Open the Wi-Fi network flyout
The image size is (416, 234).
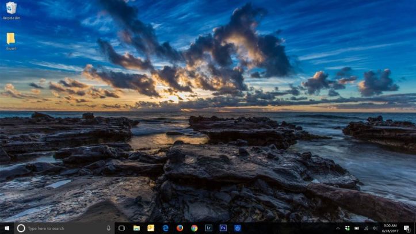366,228
